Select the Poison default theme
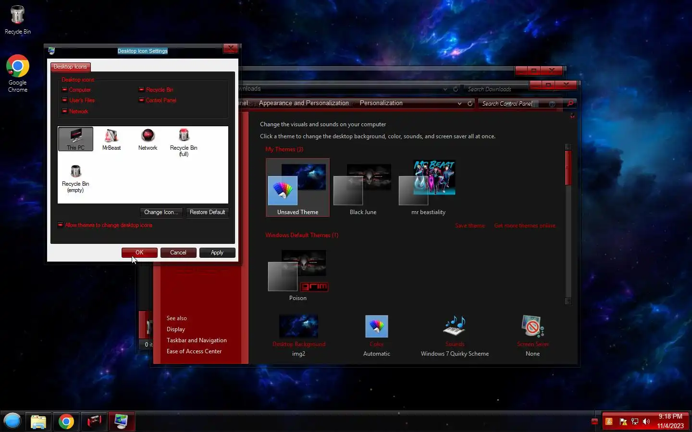 297,275
